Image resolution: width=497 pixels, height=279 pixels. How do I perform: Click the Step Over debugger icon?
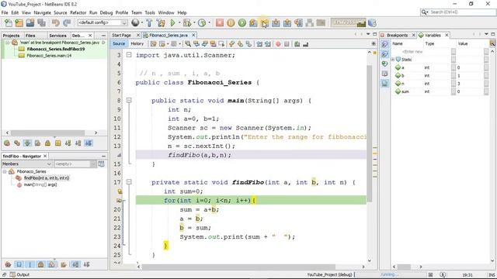253,22
